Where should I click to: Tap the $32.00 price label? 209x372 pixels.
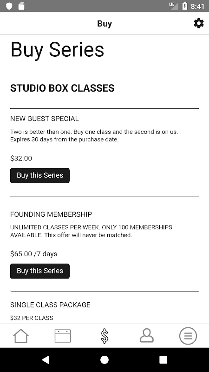tap(21, 158)
